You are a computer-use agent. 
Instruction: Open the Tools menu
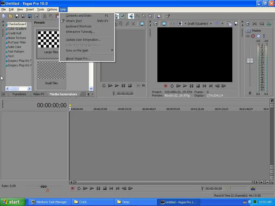[x=41, y=9]
